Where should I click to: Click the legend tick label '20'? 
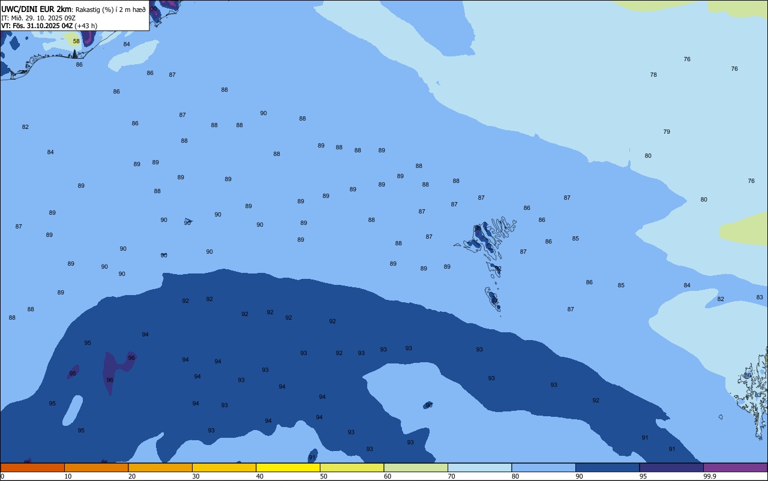132,476
